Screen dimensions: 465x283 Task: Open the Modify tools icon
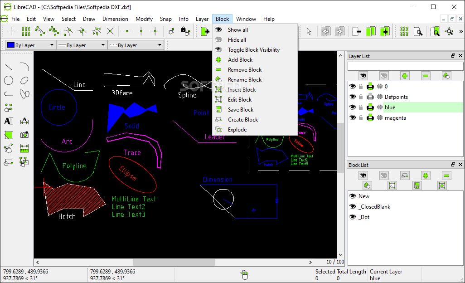click(9, 148)
